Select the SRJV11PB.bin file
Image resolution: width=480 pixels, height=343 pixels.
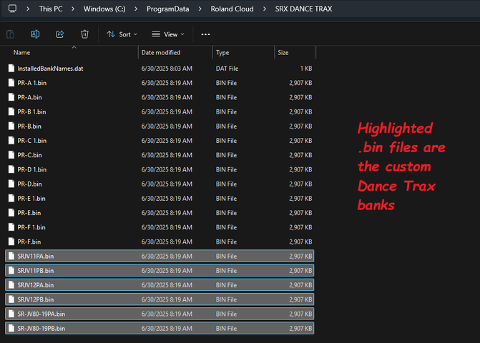point(160,271)
